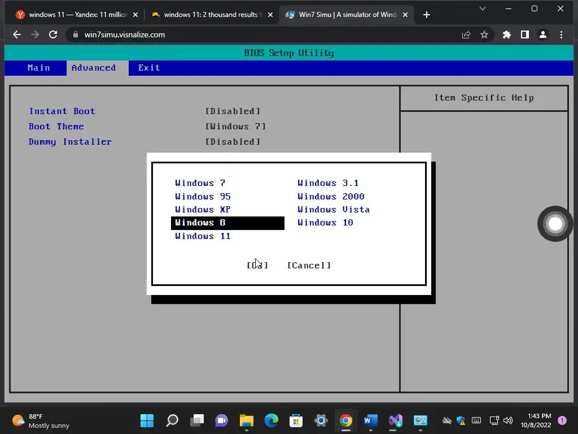Viewport: 578px width, 434px height.
Task: Close the Yandex windows 11 tab
Action: (135, 15)
